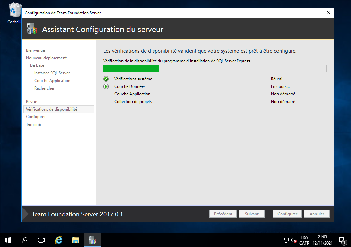Click the muted volume icon in the tray
This screenshot has height=247, width=351.
pyautogui.click(x=294, y=240)
